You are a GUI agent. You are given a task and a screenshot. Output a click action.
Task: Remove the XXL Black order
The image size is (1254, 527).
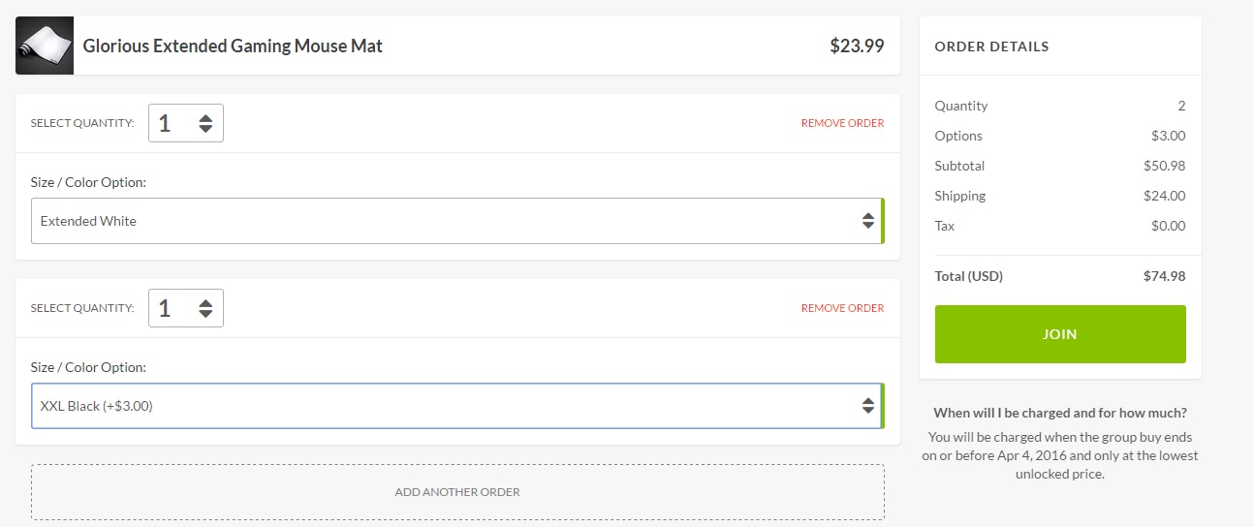[842, 308]
